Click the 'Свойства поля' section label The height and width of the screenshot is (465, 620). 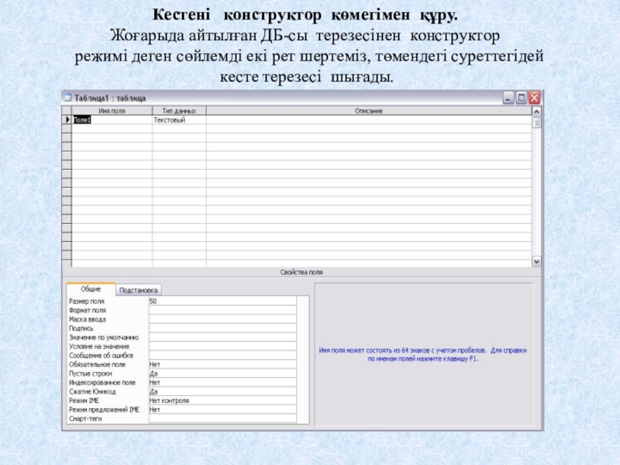301,272
